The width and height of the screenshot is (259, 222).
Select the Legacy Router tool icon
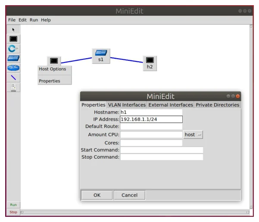point(13,68)
